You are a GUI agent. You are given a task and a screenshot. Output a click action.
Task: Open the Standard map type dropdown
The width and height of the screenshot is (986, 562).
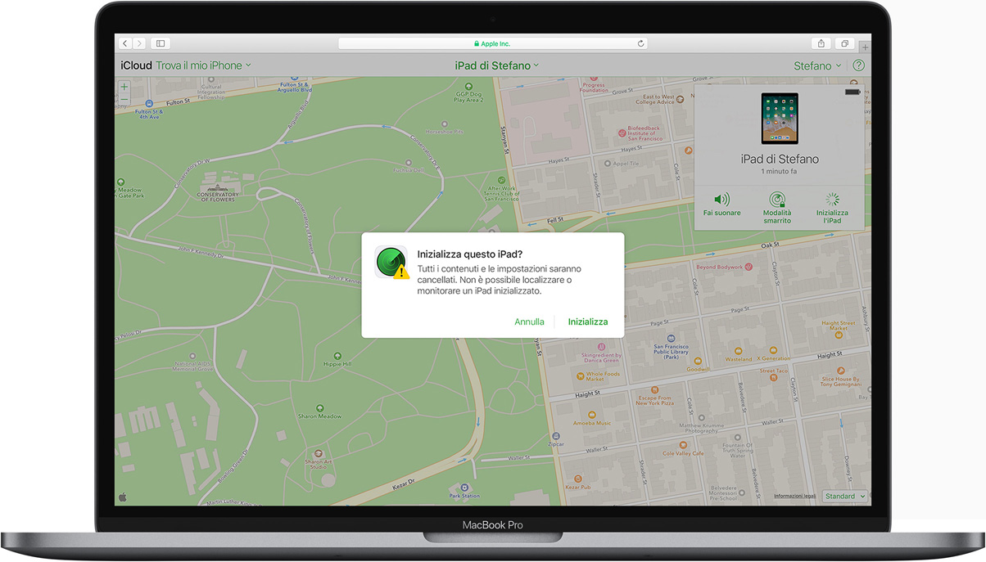tap(844, 496)
